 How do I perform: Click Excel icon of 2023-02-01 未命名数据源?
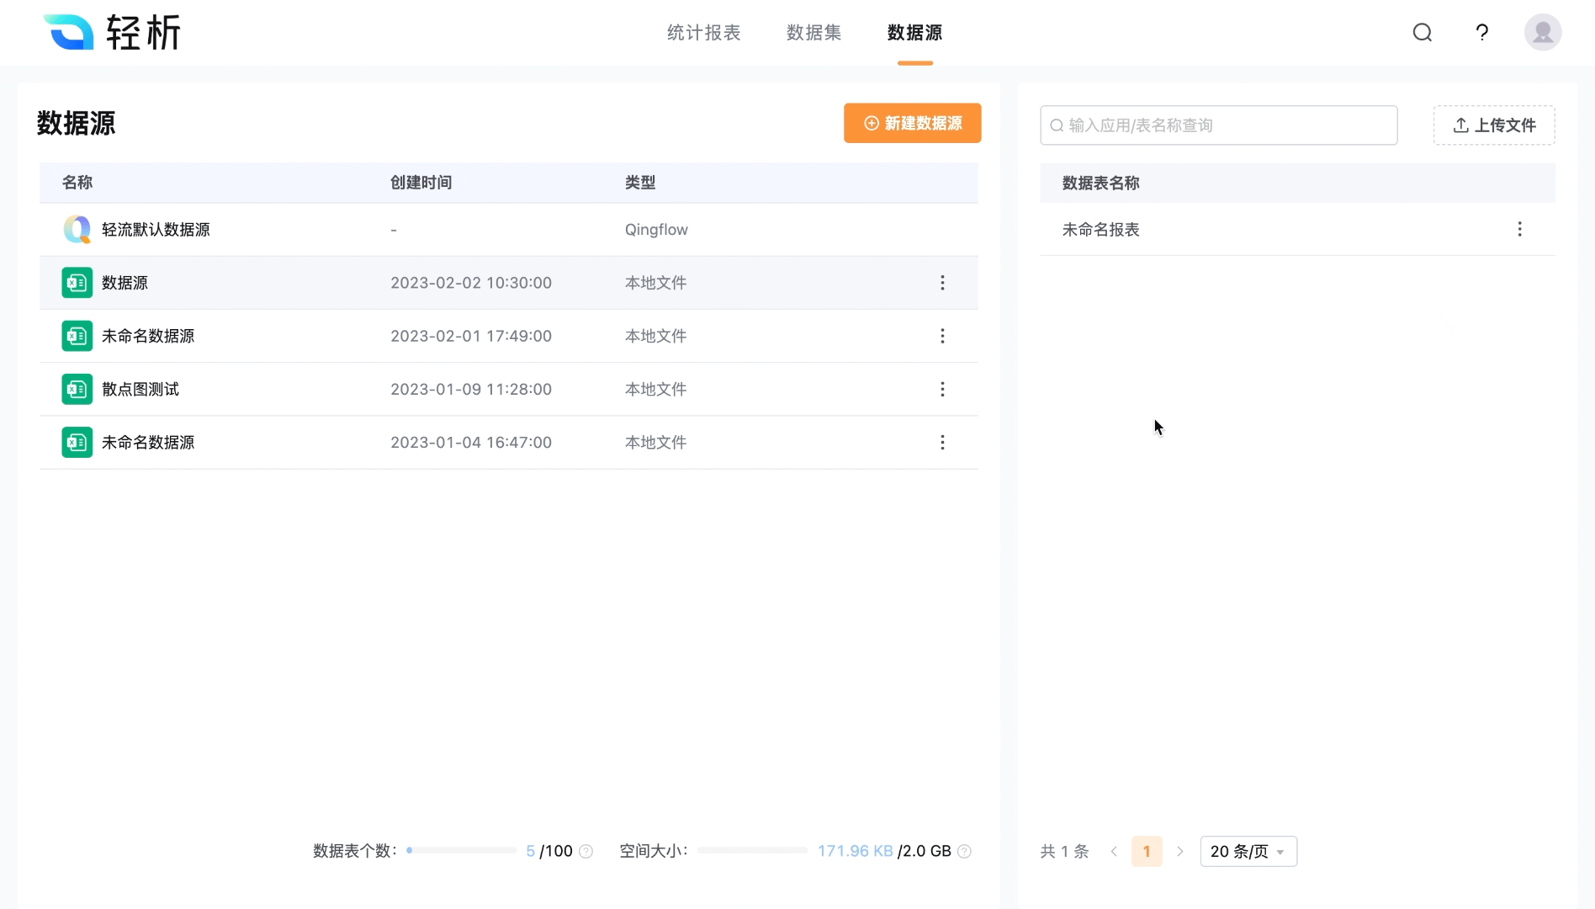point(77,336)
